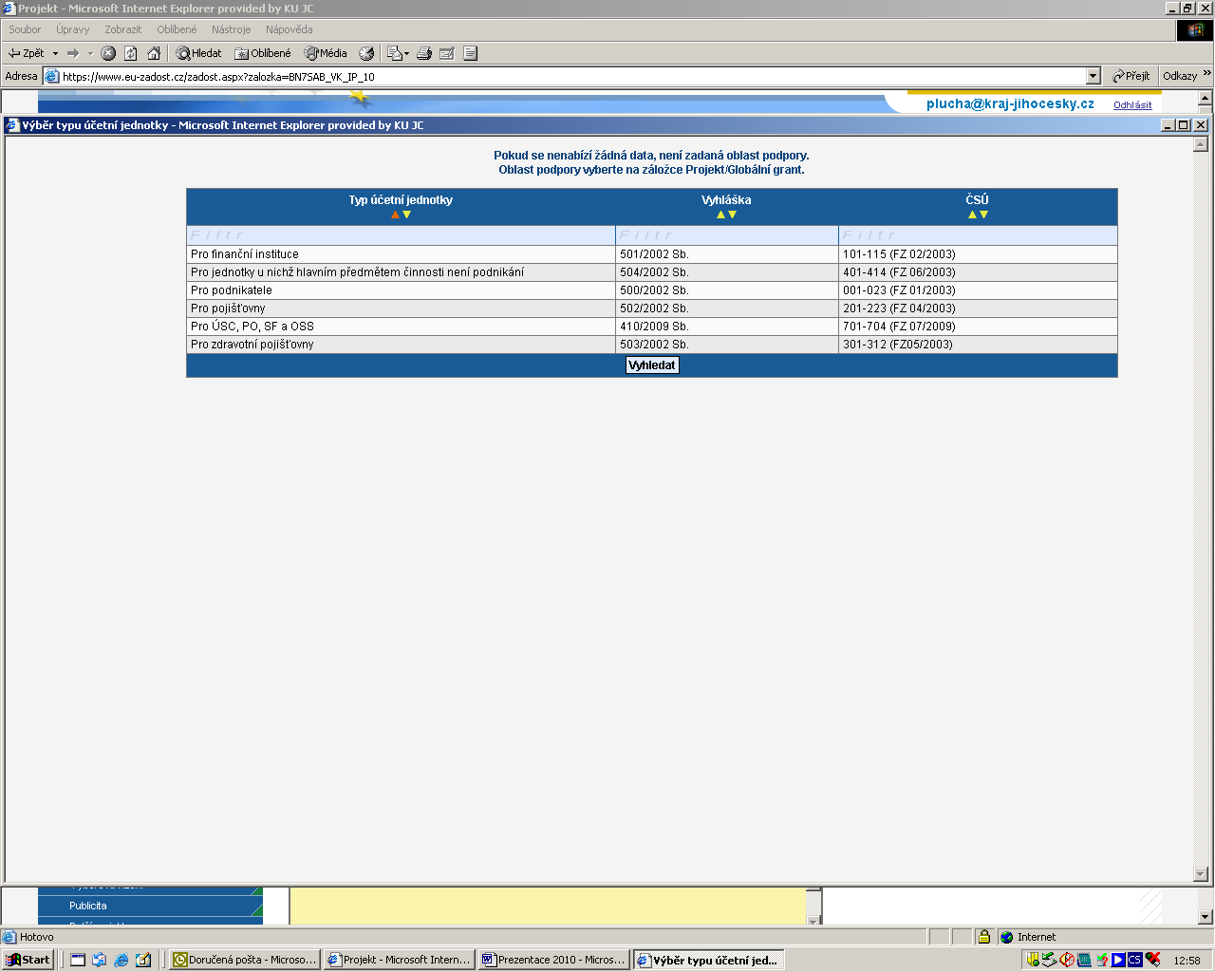Screen dimensions: 1215x972
Task: Click the Discuss toolbar icon
Action: pos(470,53)
